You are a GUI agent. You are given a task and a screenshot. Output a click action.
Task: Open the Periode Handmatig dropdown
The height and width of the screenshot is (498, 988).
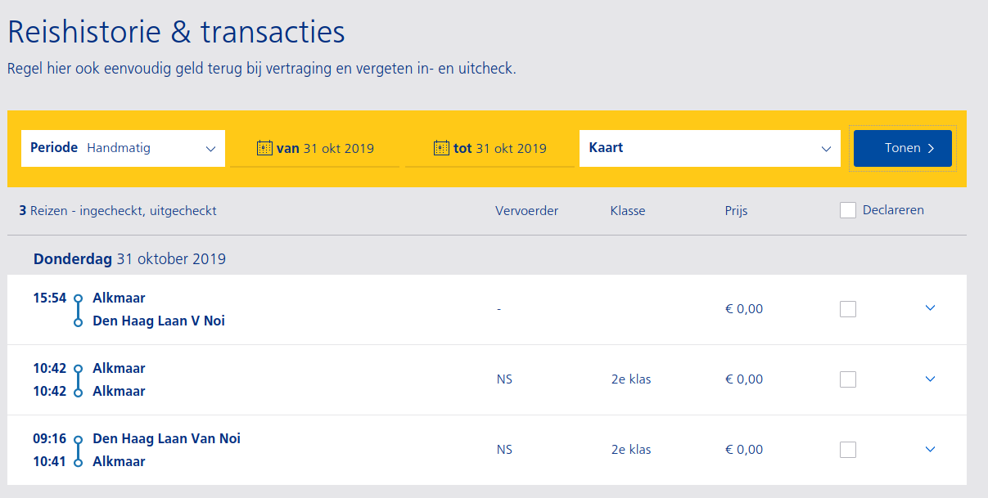[123, 148]
